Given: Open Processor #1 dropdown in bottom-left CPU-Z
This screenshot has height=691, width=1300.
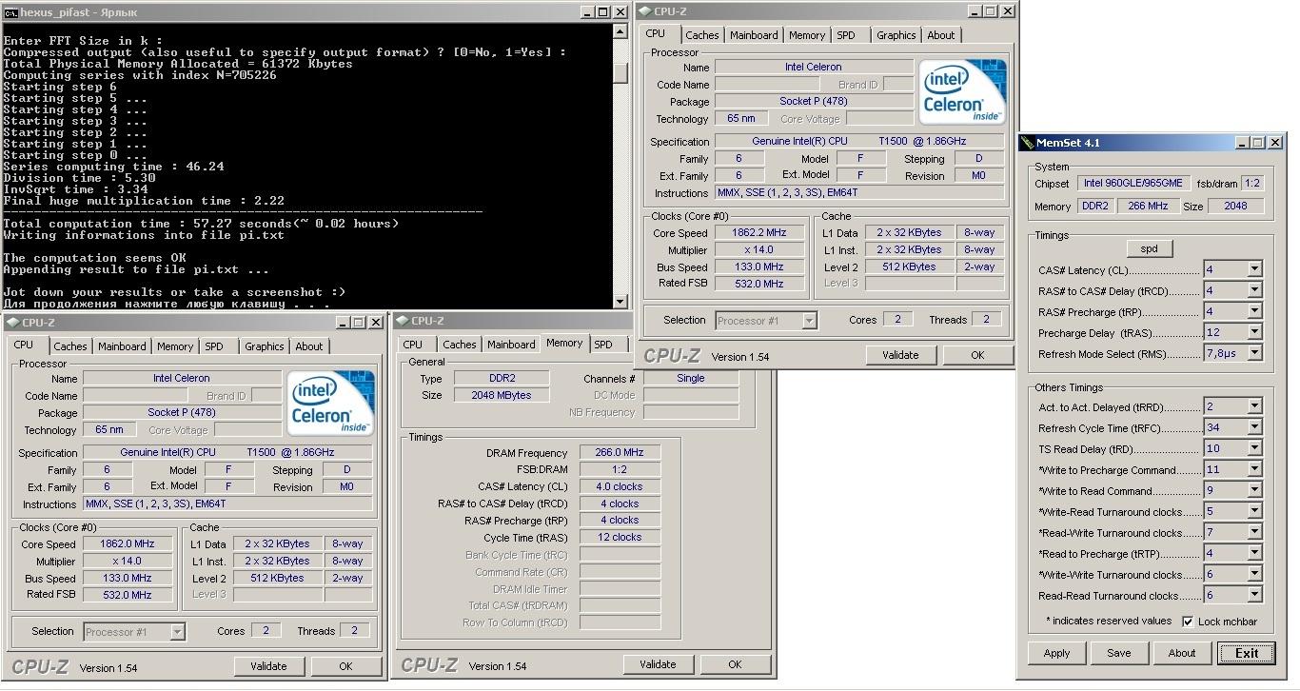Looking at the screenshot, I should (x=177, y=632).
